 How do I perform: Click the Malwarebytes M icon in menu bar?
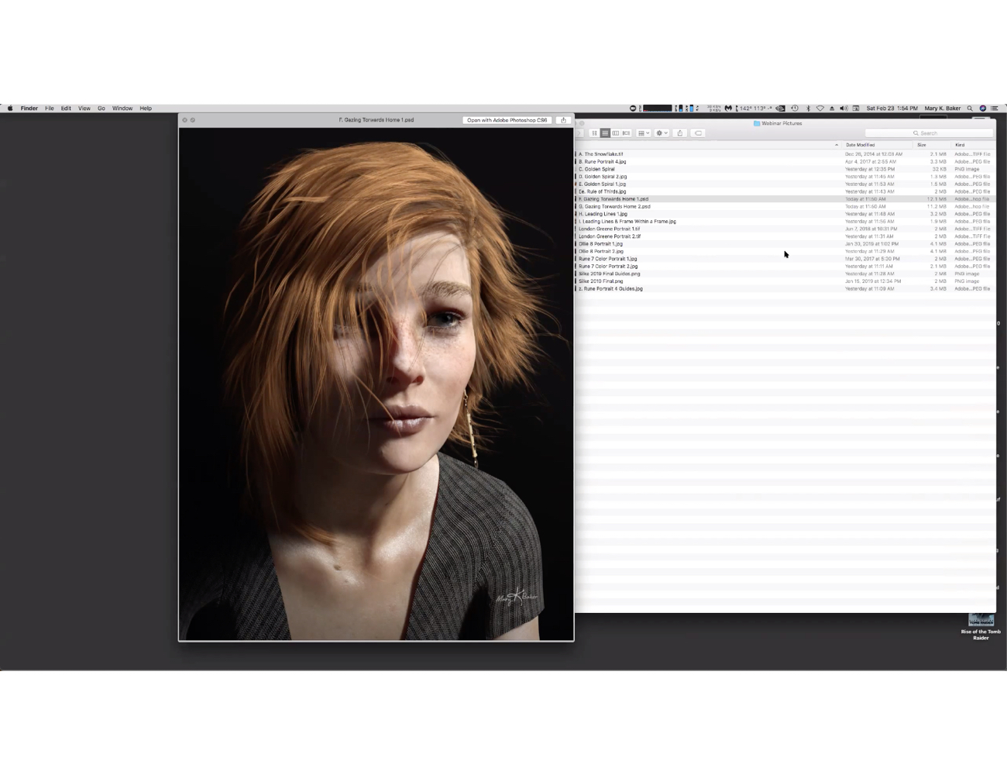tap(728, 108)
